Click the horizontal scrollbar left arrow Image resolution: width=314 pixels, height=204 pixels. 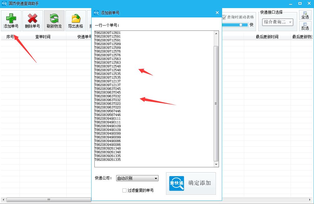pyautogui.click(x=3, y=200)
